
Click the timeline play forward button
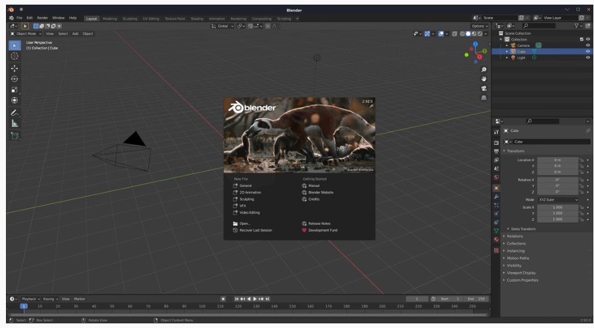point(255,299)
